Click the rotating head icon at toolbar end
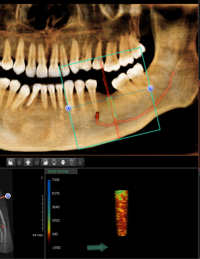 (80, 162)
